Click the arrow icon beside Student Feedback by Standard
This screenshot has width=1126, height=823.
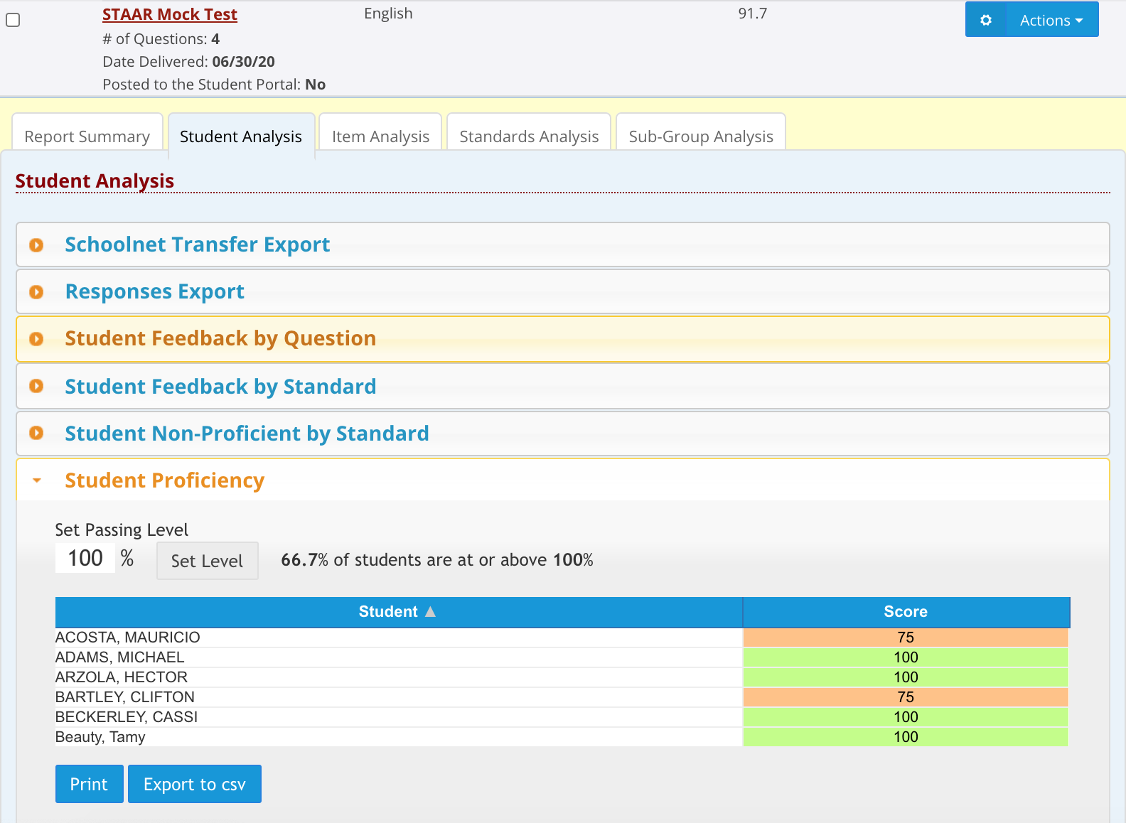(x=36, y=386)
